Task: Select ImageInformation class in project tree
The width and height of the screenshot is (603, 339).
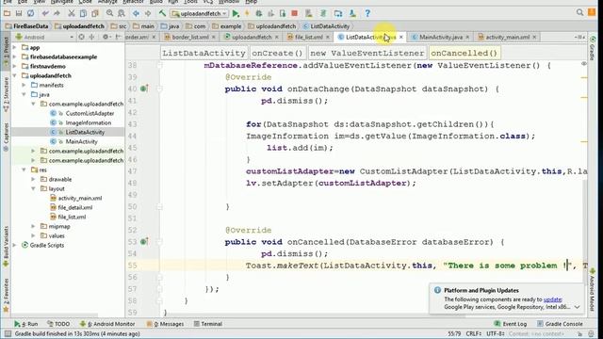Action: pos(88,122)
